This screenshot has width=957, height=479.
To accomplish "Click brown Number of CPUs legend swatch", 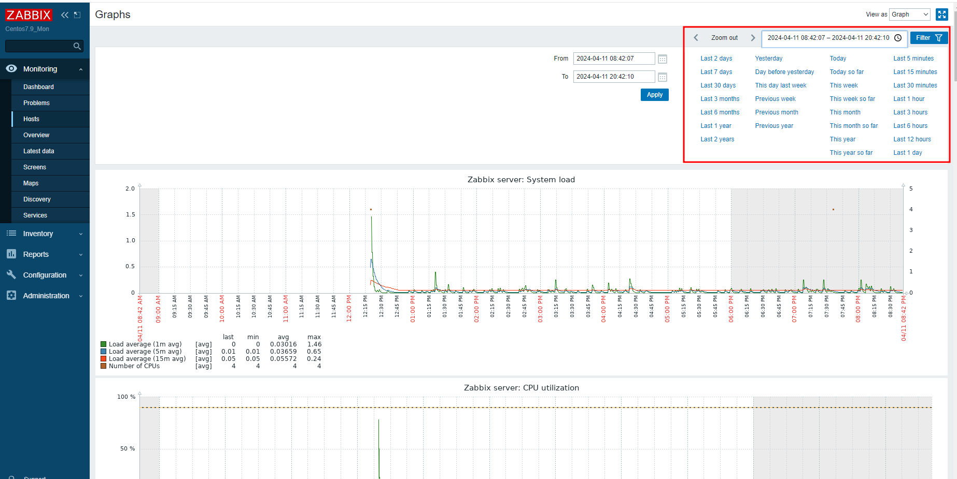I will coord(103,366).
